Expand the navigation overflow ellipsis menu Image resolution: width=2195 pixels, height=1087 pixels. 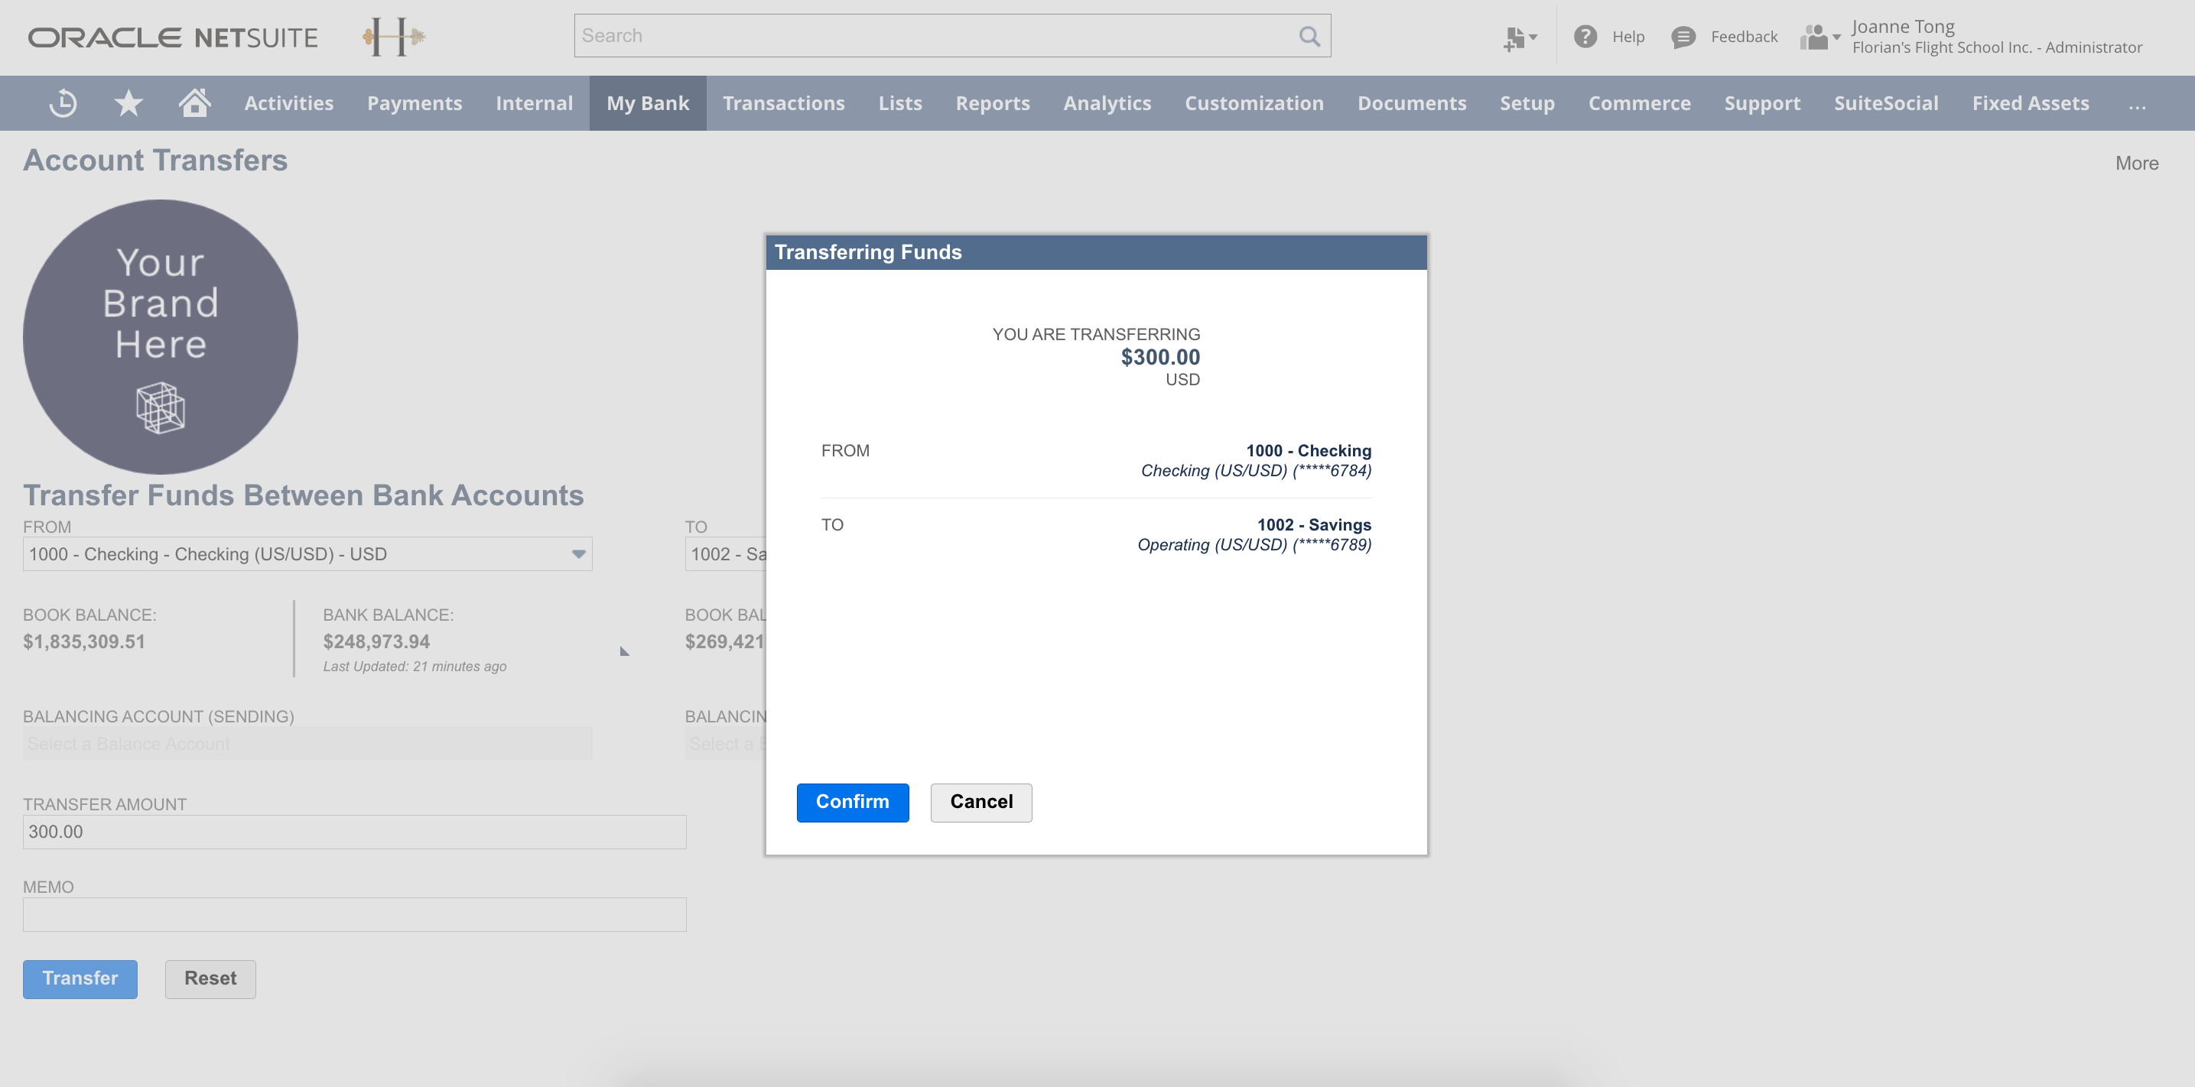pos(2136,104)
